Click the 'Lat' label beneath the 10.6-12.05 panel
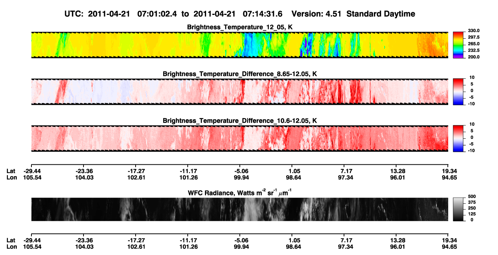498x255 pixels. [11, 171]
